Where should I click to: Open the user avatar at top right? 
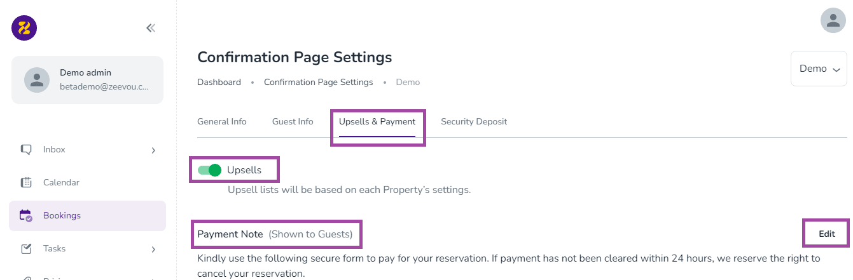click(833, 20)
